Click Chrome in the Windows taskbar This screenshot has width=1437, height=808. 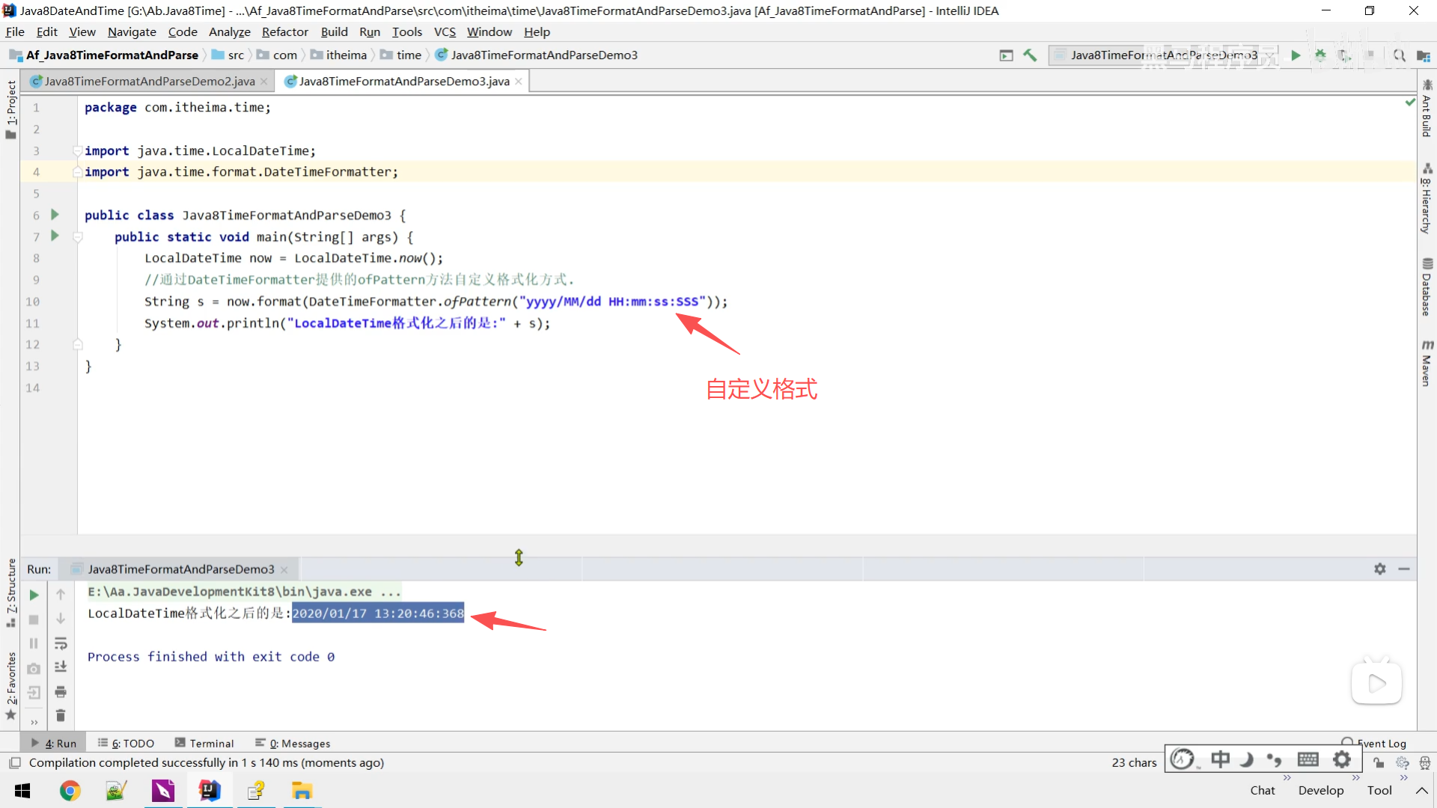[x=70, y=791]
